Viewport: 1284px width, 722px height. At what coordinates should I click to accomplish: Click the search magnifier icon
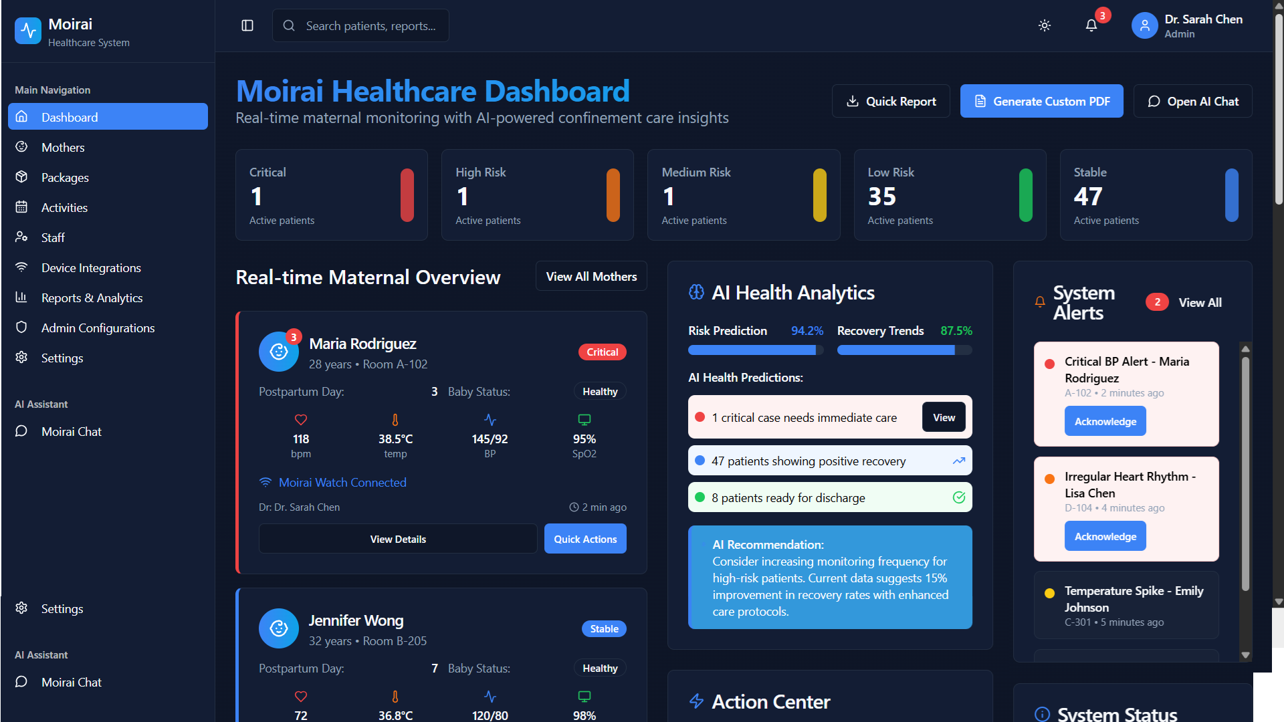pos(289,25)
